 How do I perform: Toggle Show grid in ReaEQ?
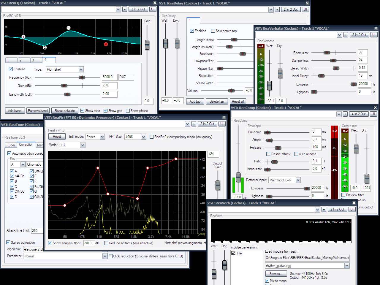point(105,111)
